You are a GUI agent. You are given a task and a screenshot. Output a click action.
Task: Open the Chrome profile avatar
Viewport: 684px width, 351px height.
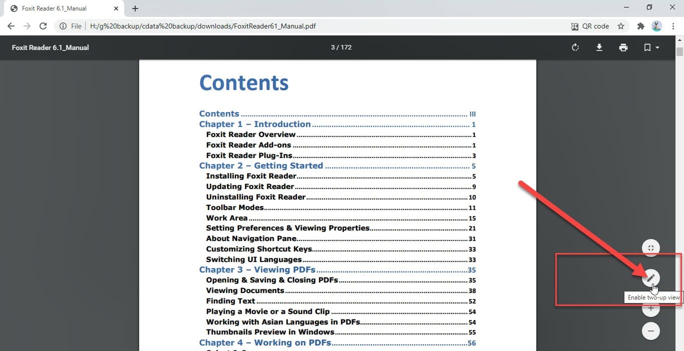click(x=657, y=26)
